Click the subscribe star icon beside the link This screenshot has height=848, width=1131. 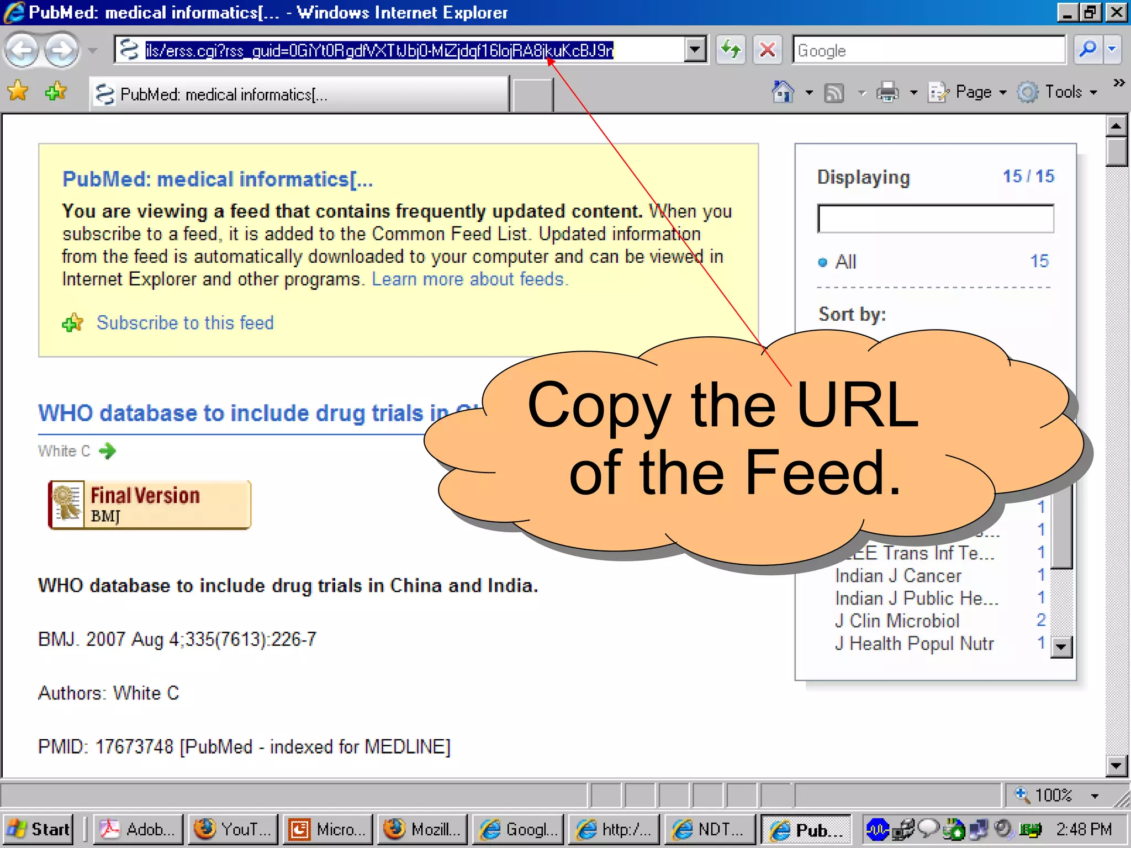[72, 322]
